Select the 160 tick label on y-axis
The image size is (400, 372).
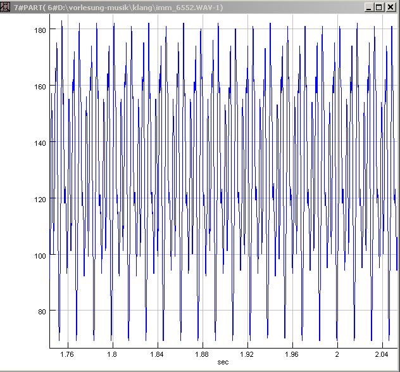40,86
